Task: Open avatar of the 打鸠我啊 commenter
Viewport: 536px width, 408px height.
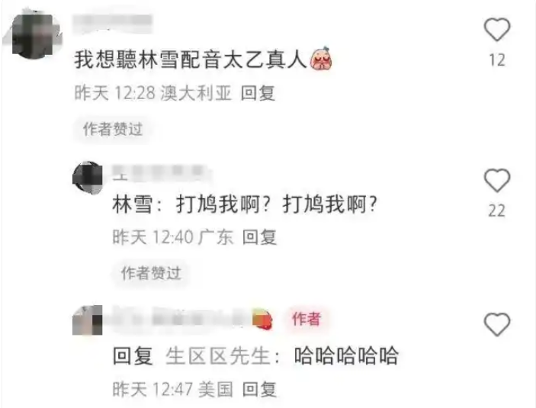Action: point(88,178)
